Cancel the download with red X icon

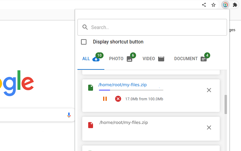click(118, 99)
